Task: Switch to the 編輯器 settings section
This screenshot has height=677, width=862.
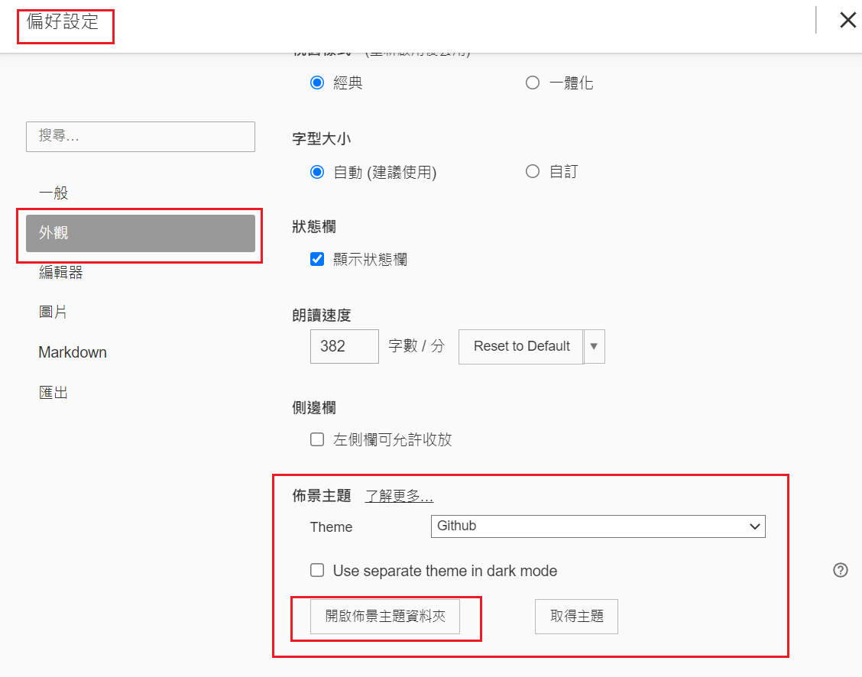Action: (x=61, y=272)
